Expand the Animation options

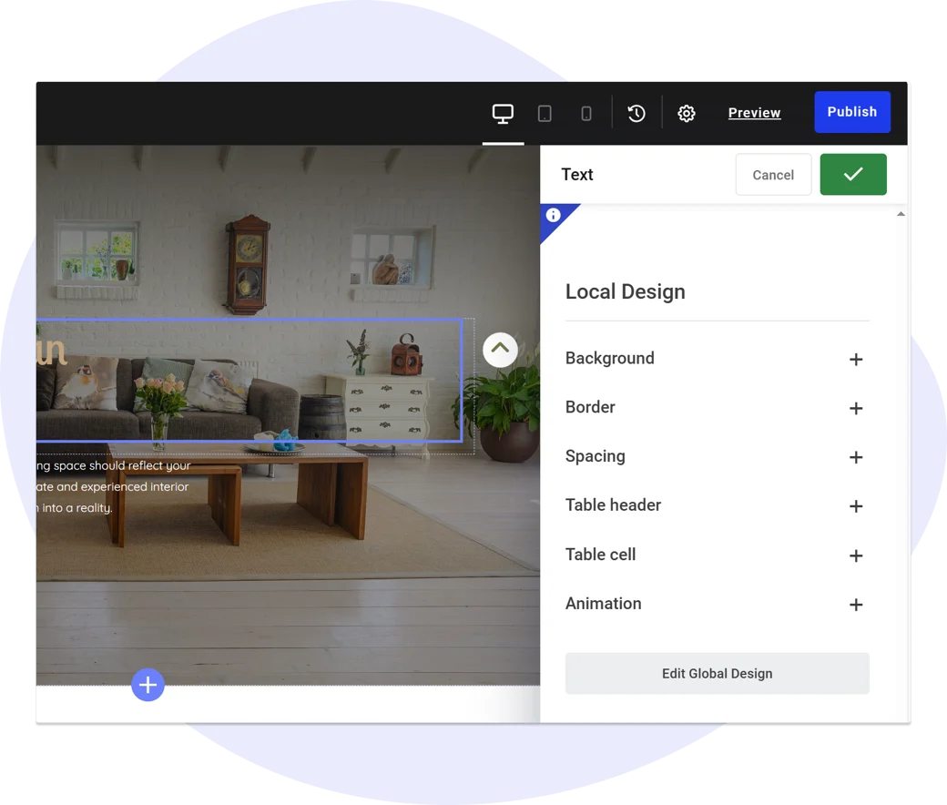855,605
